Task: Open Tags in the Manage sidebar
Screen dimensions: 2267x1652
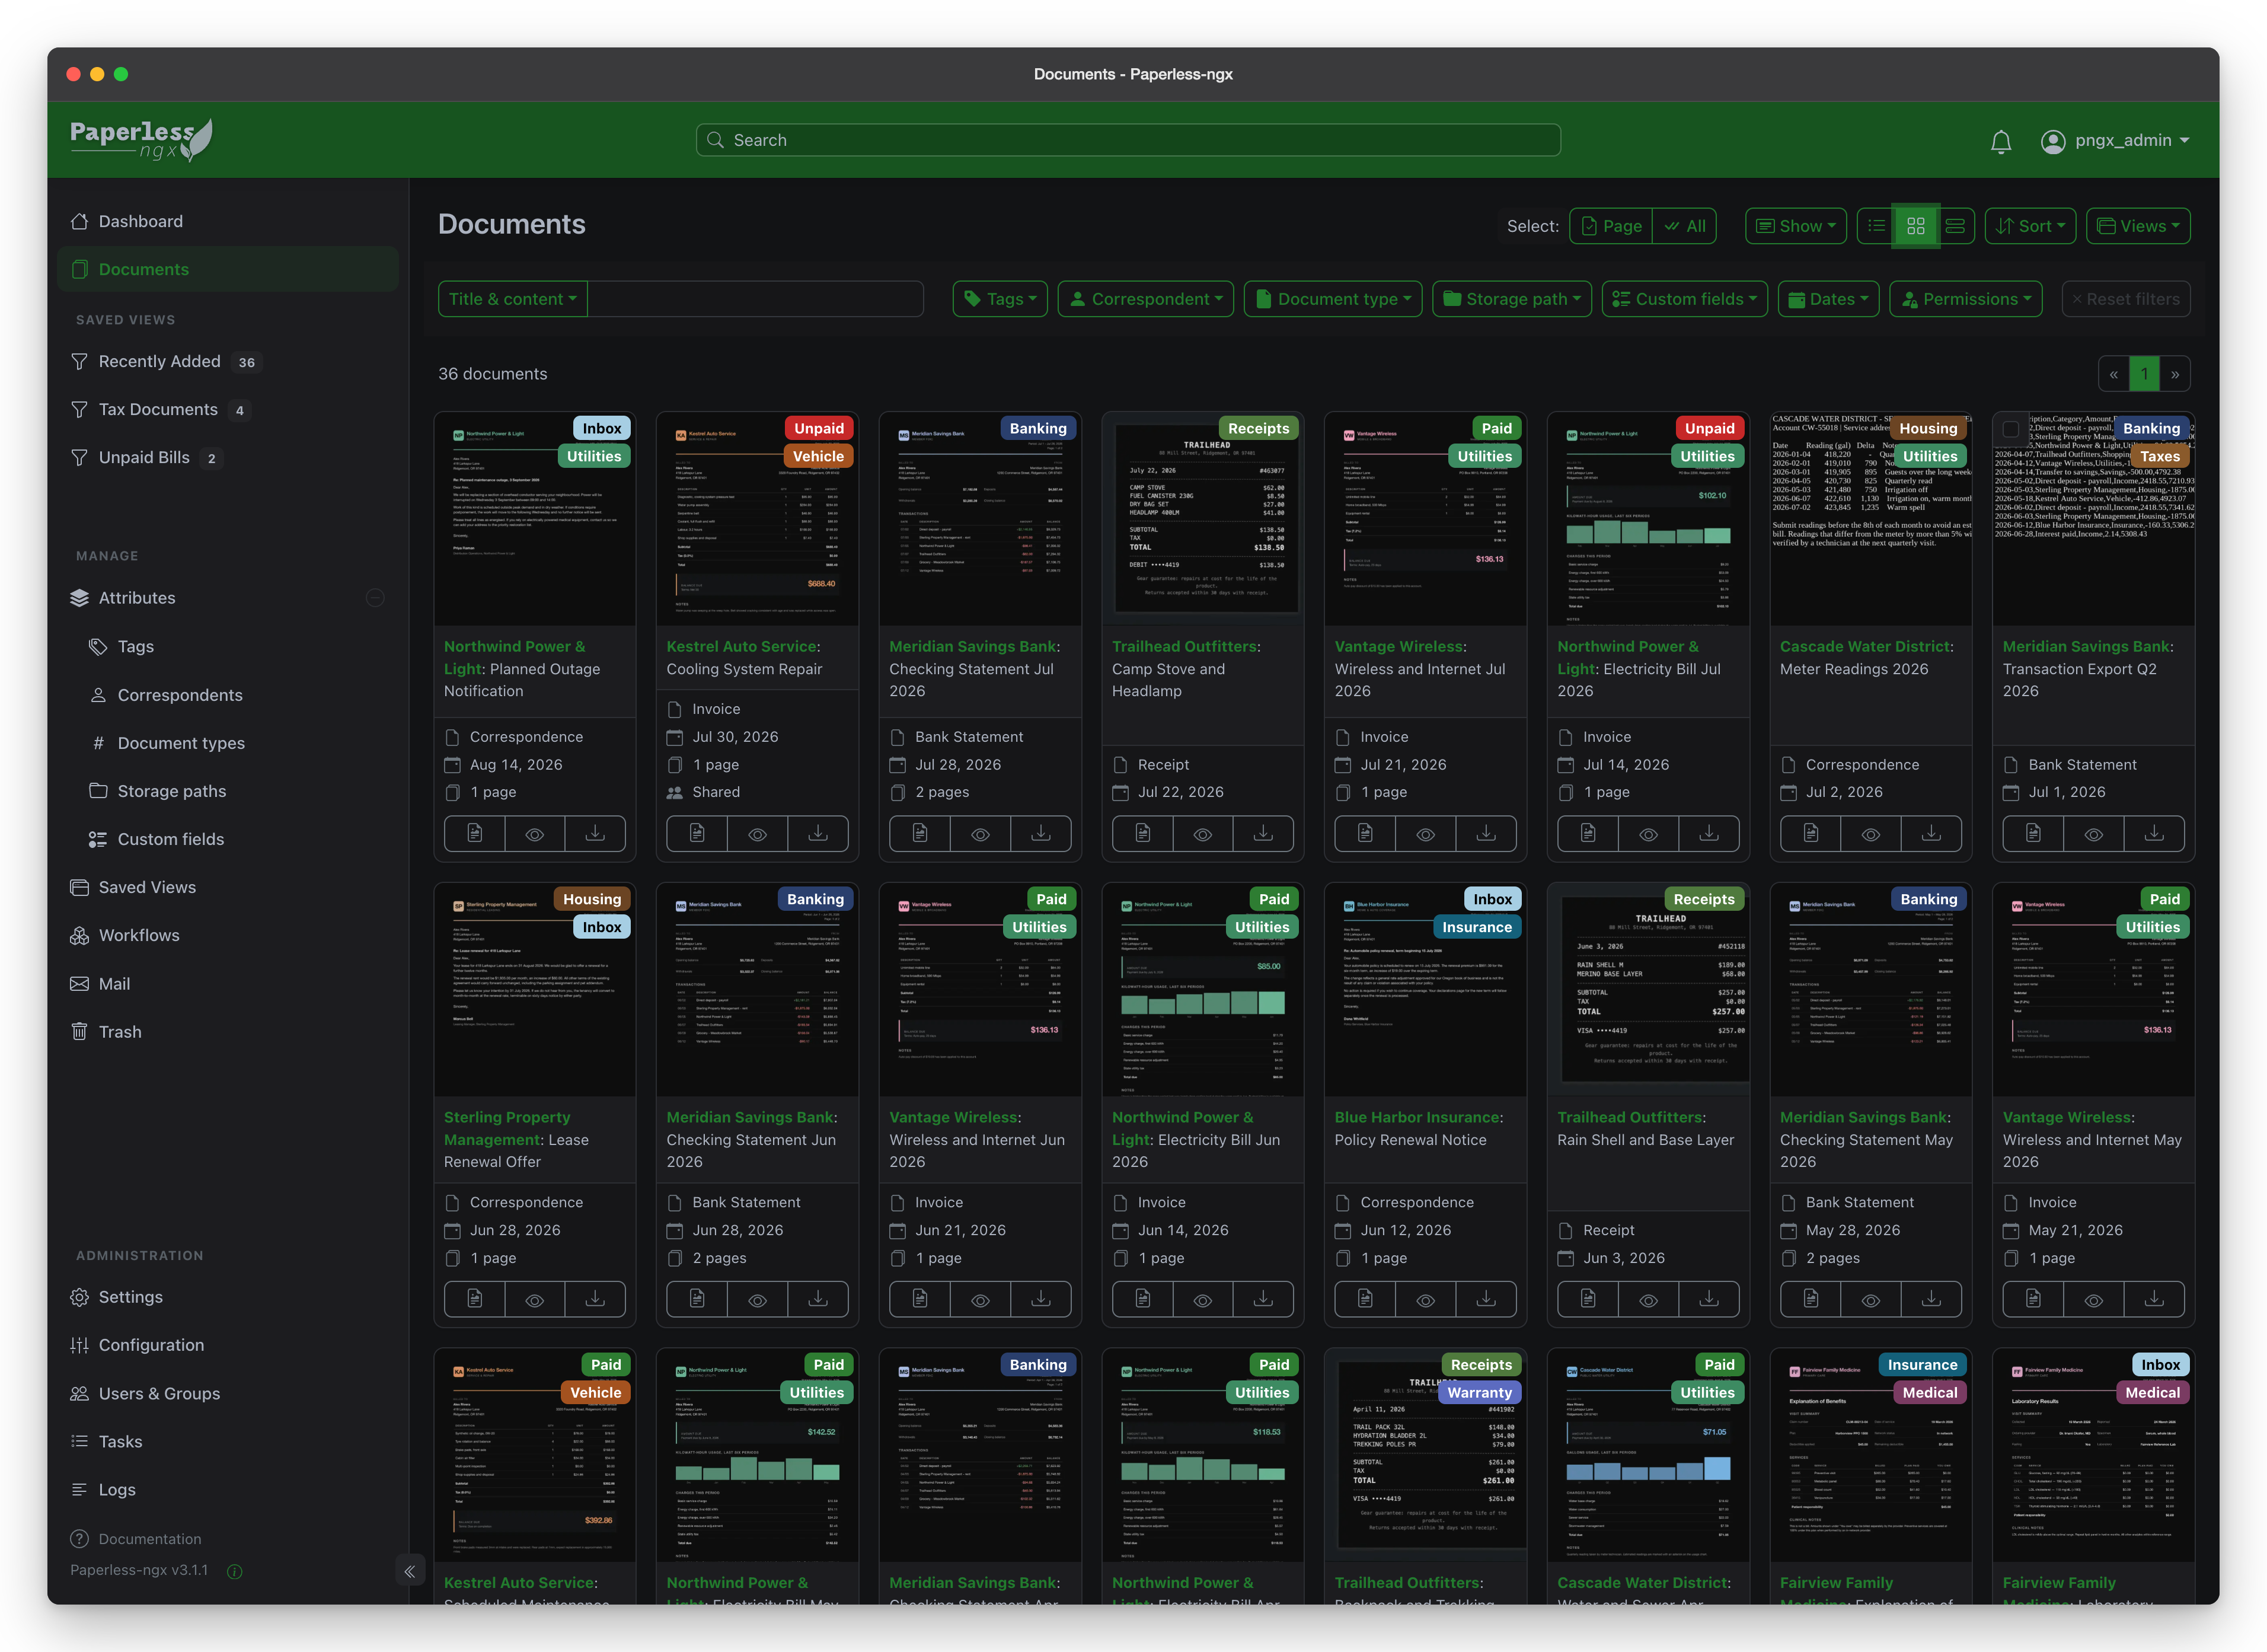Action: tap(135, 647)
